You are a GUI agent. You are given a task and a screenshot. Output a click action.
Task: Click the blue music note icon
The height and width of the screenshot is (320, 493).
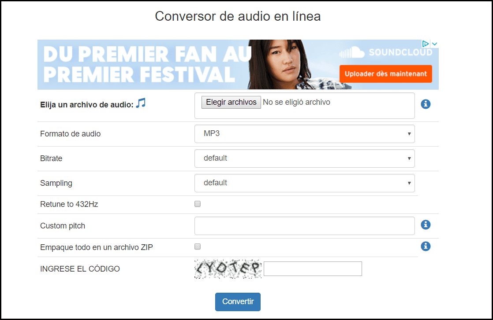(141, 103)
